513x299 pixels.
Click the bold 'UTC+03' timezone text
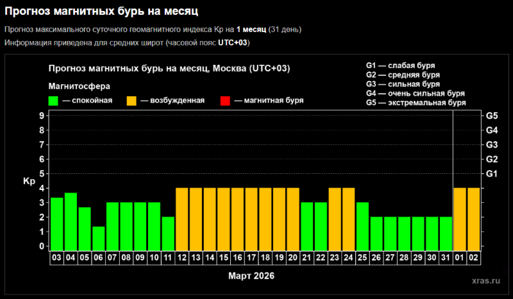(x=233, y=43)
